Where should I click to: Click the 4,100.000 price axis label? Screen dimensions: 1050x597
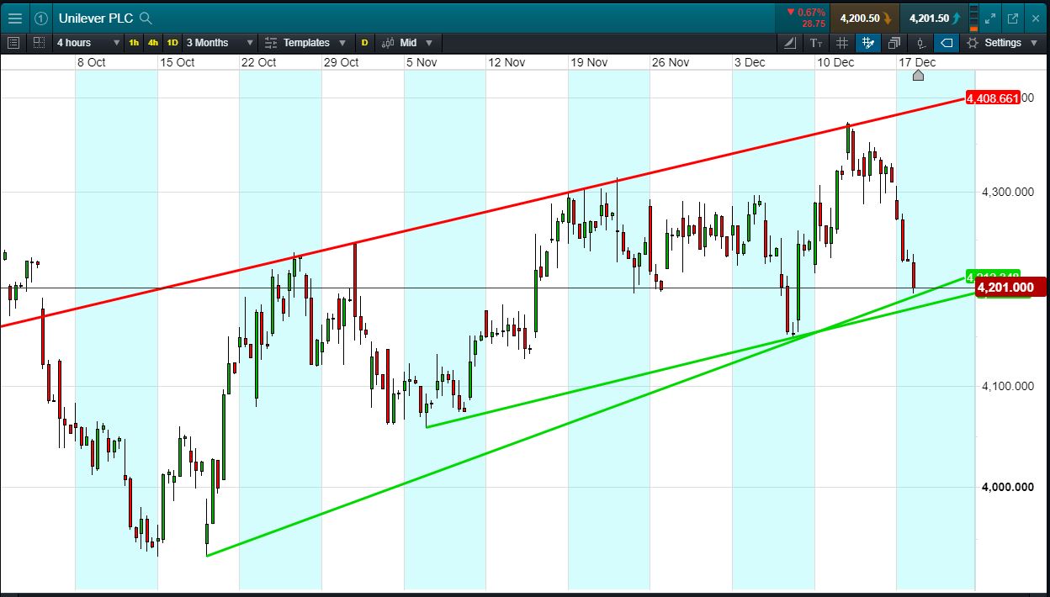(x=1008, y=386)
